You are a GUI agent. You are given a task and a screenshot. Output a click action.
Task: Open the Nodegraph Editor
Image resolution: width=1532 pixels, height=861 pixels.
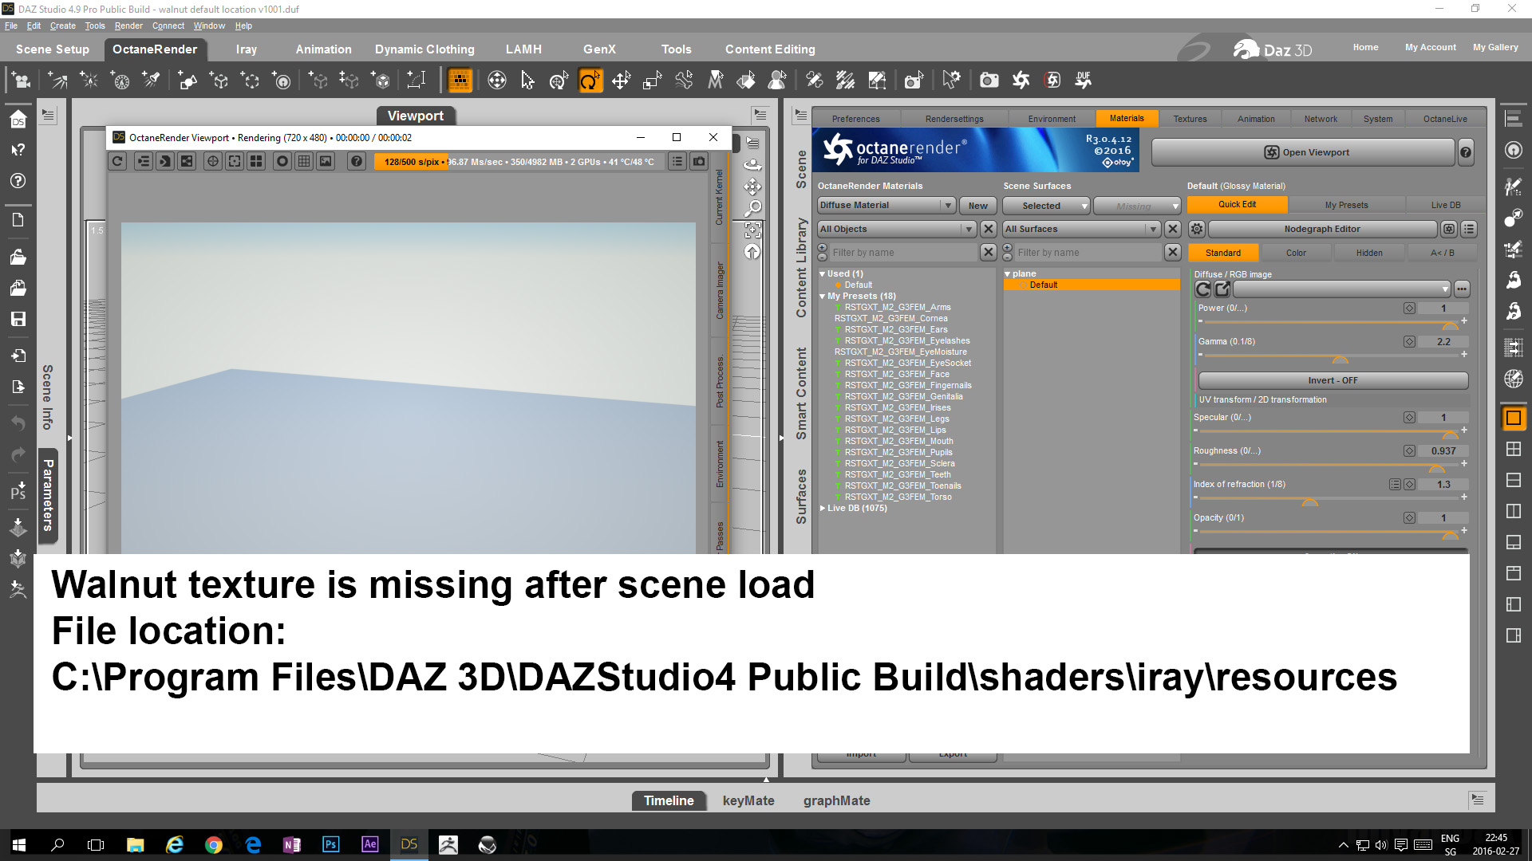pos(1322,229)
